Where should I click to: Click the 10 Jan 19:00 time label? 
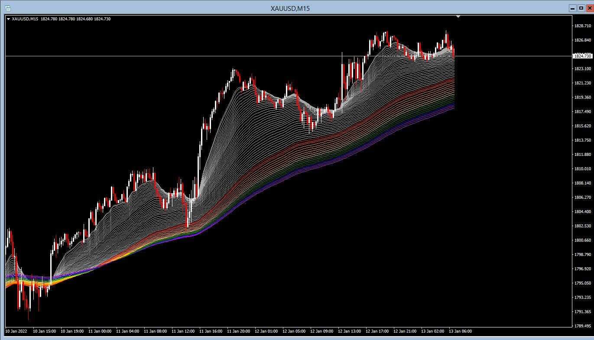72,331
